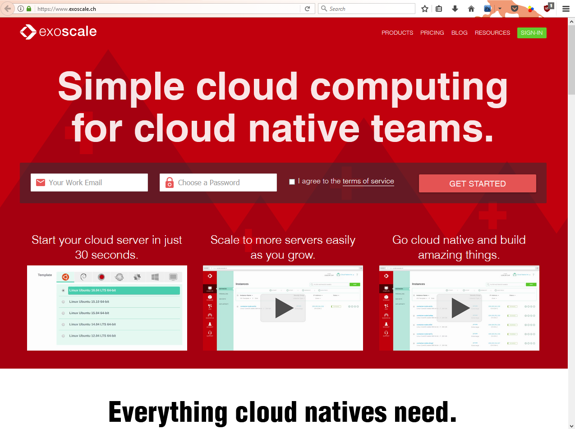Click the envelope icon in the email field
The image size is (575, 429).
(x=41, y=183)
